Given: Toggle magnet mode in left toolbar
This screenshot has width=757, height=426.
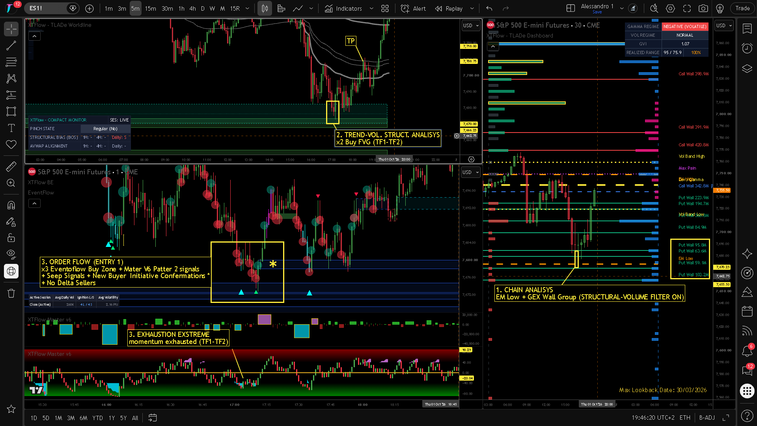Looking at the screenshot, I should tap(11, 205).
